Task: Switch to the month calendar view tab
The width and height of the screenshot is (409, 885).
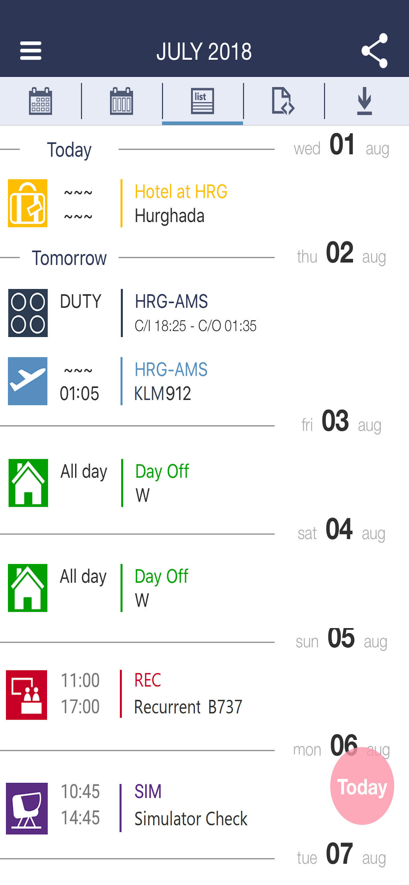Action: pos(41,101)
